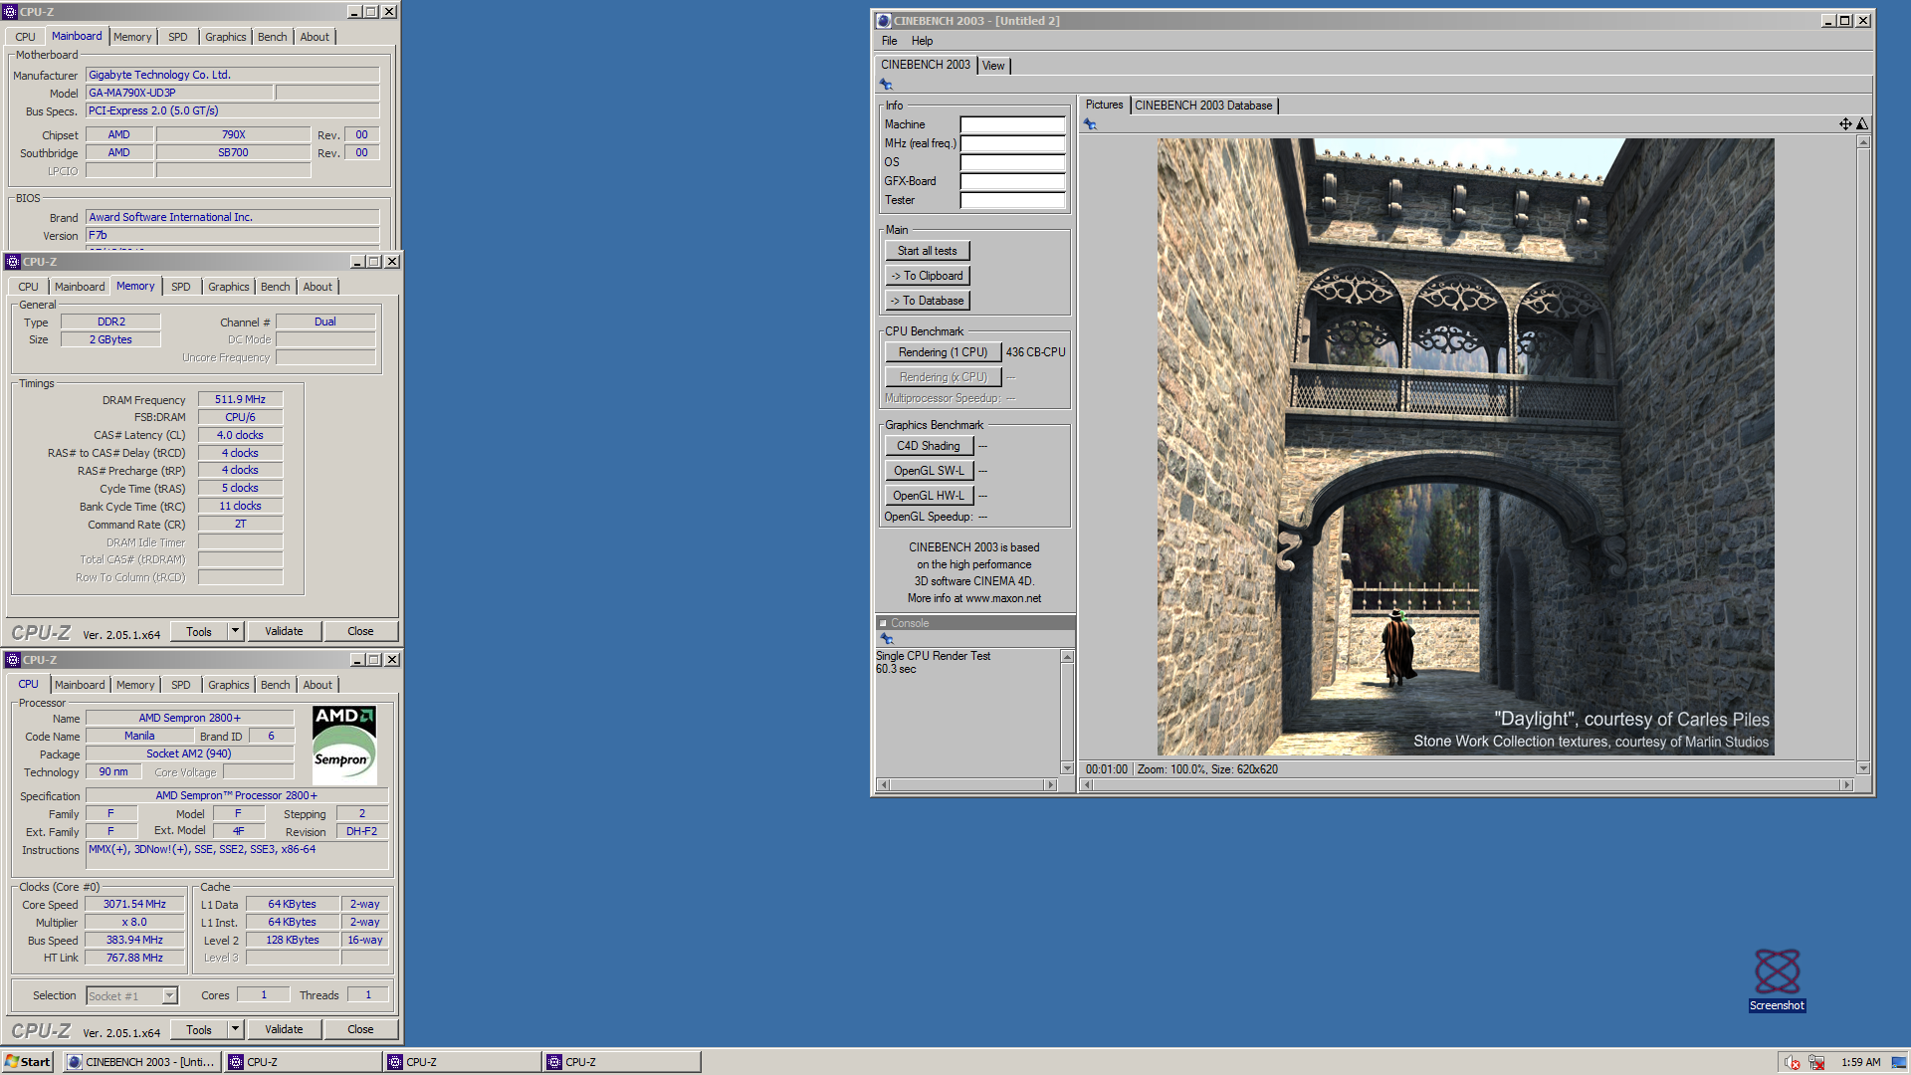1911x1075 pixels.
Task: Click the CINEBENCH title bar sphere icon
Action: coord(883,21)
